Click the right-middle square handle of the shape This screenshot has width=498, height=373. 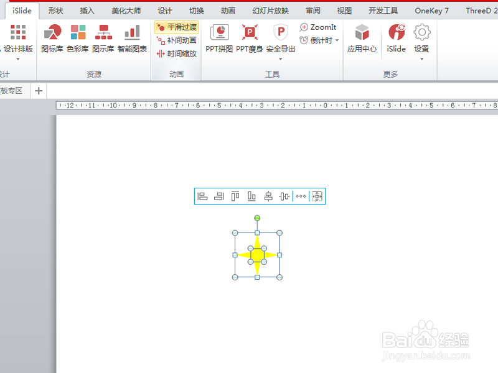[x=280, y=255]
